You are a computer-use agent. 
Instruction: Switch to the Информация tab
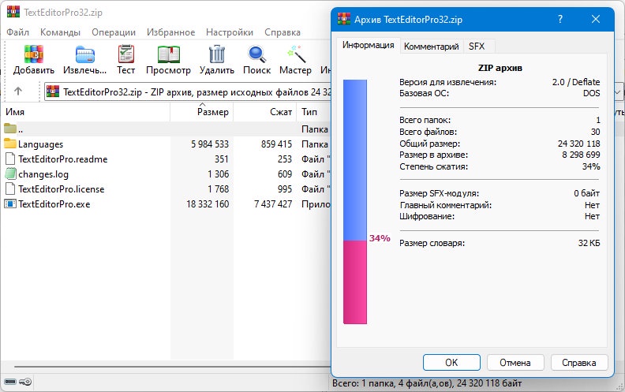coord(368,46)
